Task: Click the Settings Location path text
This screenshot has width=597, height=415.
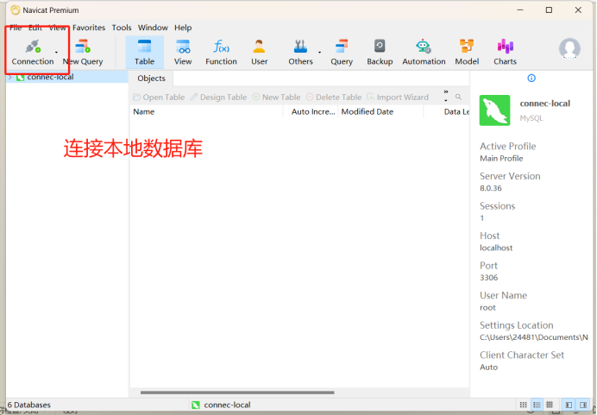Action: [533, 337]
